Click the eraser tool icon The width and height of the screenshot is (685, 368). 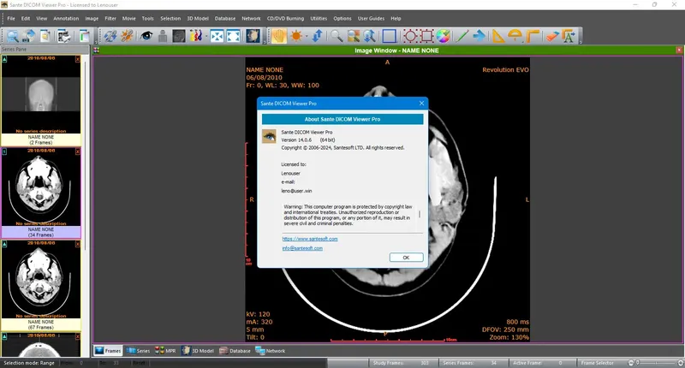pyautogui.click(x=552, y=36)
